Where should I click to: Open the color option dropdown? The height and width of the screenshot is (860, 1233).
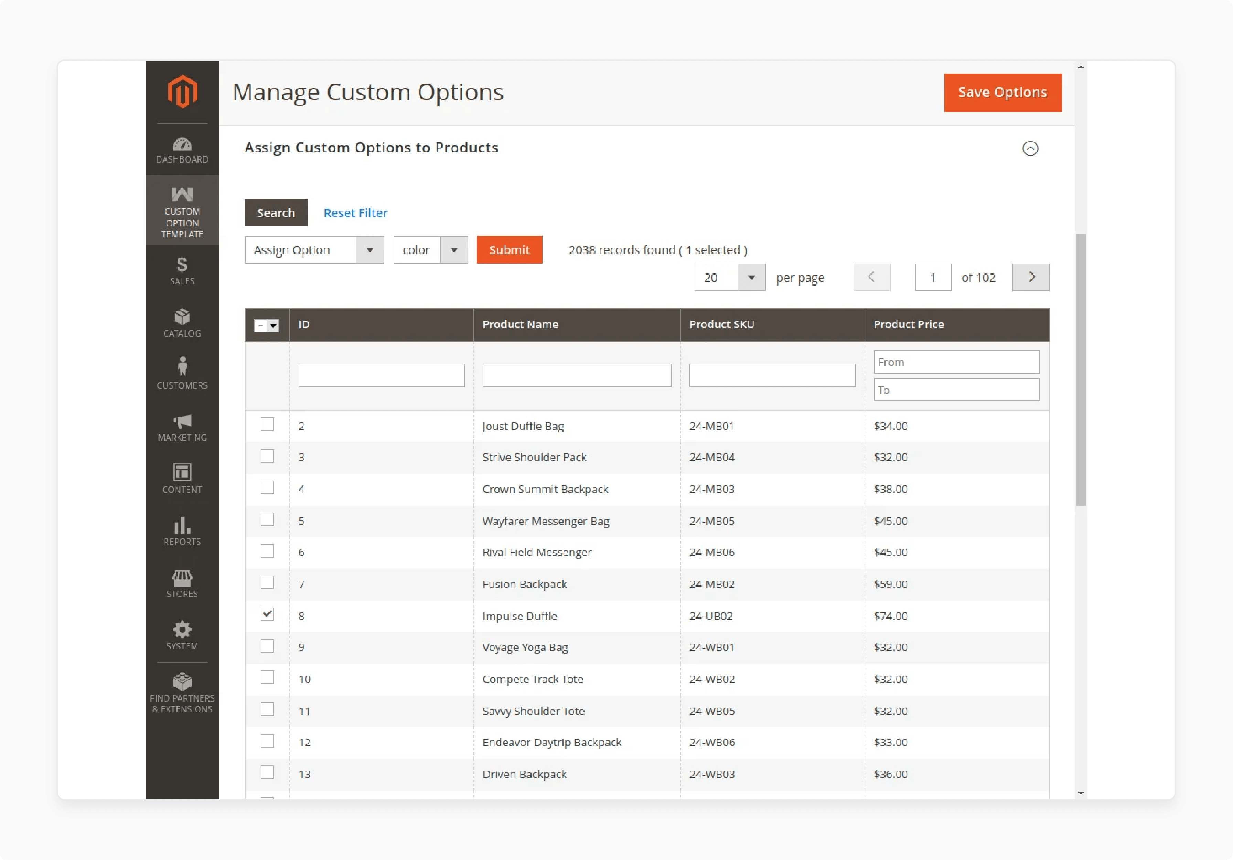pyautogui.click(x=430, y=250)
